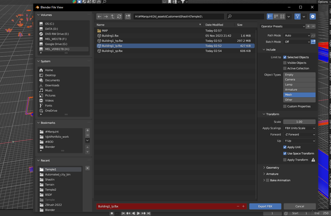Open the Forward axis dropdown
This screenshot has width=331, height=216.
pyautogui.click(x=299, y=134)
